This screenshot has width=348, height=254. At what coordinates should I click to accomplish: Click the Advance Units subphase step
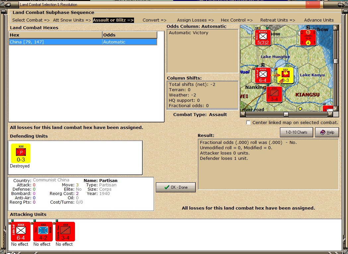[319, 20]
